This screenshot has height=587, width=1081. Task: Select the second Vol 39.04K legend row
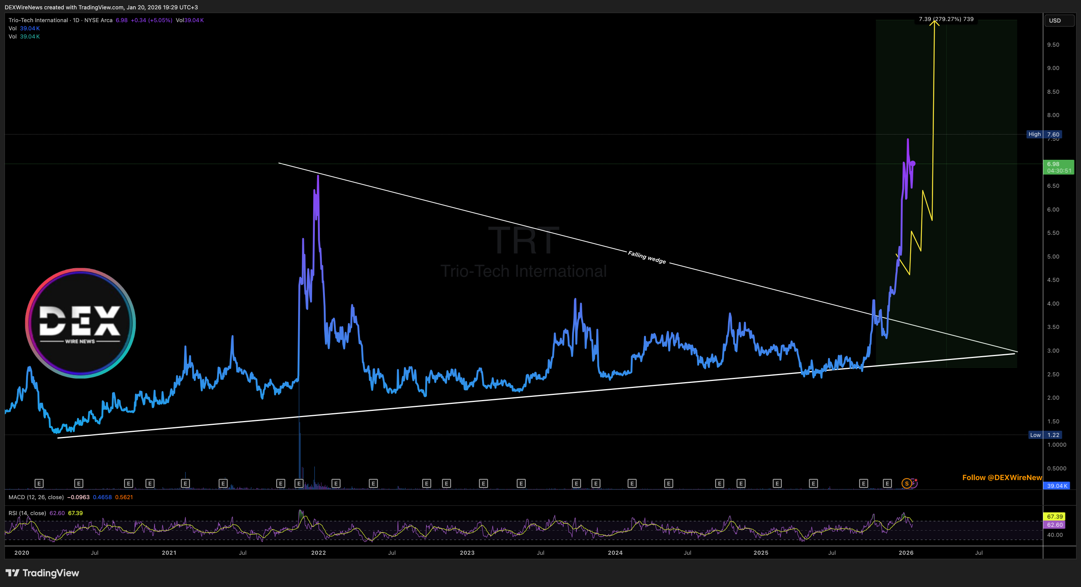click(25, 37)
